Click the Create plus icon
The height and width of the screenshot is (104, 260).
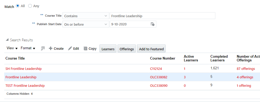pyautogui.click(x=51, y=48)
